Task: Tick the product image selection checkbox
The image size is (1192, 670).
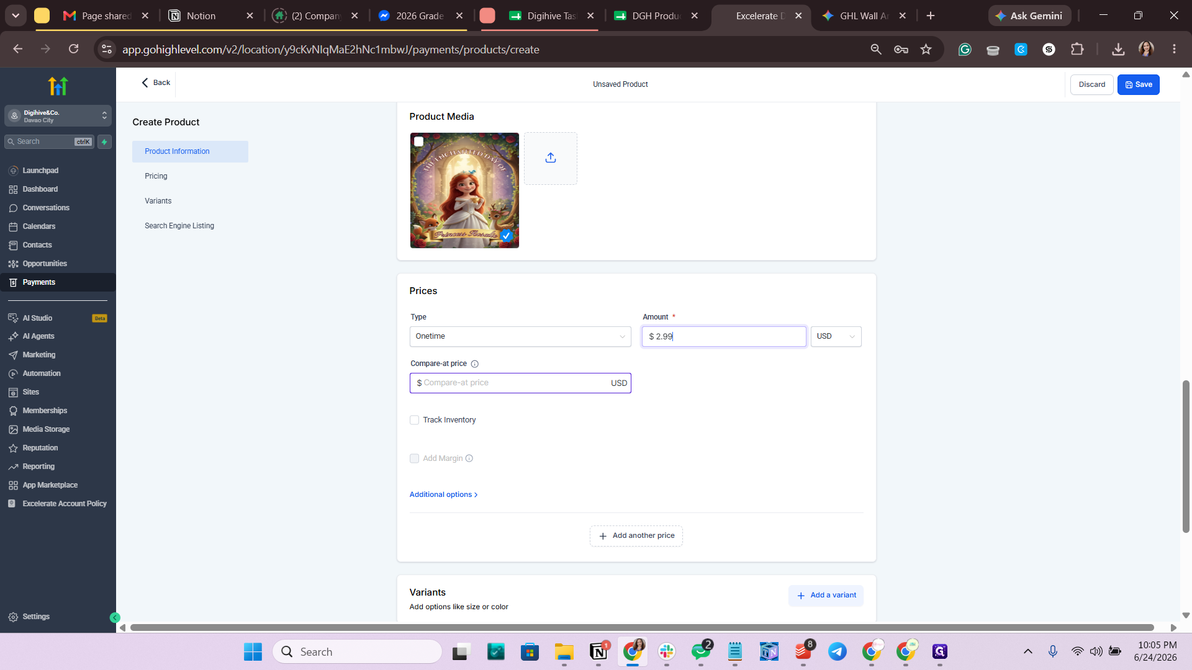Action: (x=419, y=141)
